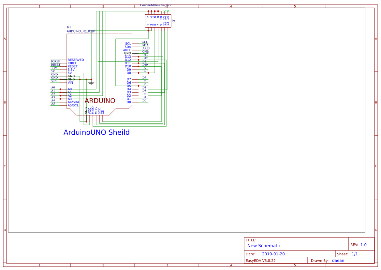Click the large "ARDUINO" component name

[x=100, y=101]
